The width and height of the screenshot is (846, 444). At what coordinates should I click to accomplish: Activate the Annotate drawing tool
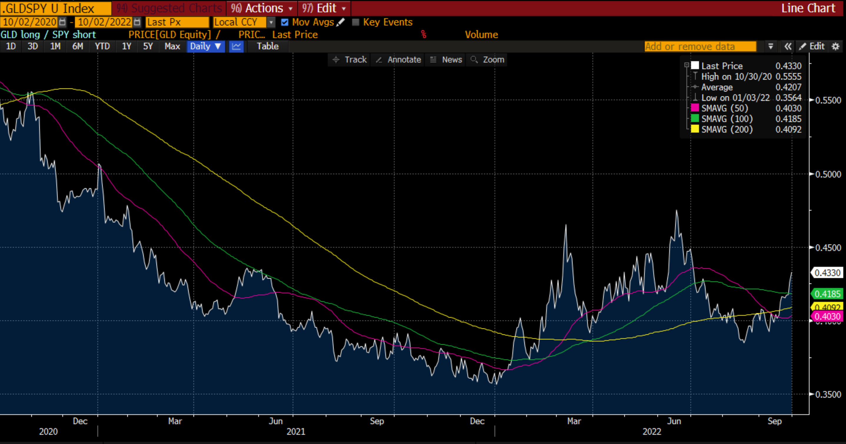398,60
